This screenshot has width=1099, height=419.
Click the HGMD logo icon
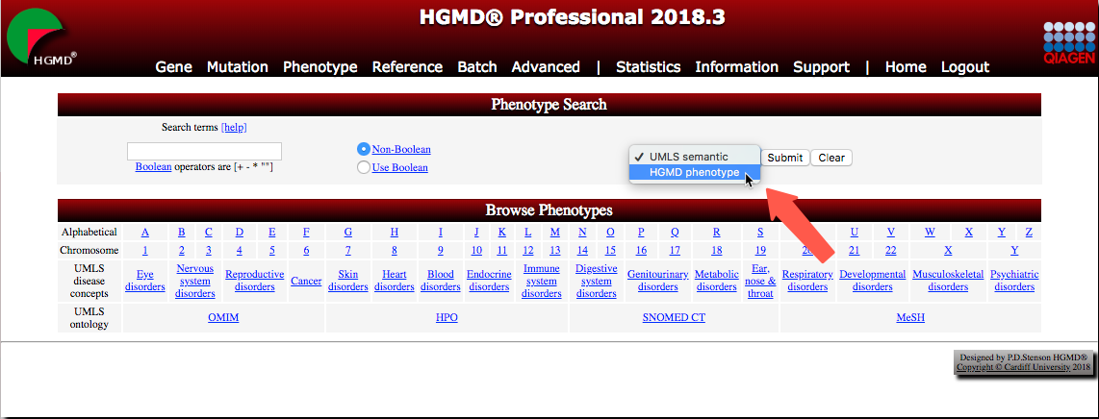pos(42,38)
